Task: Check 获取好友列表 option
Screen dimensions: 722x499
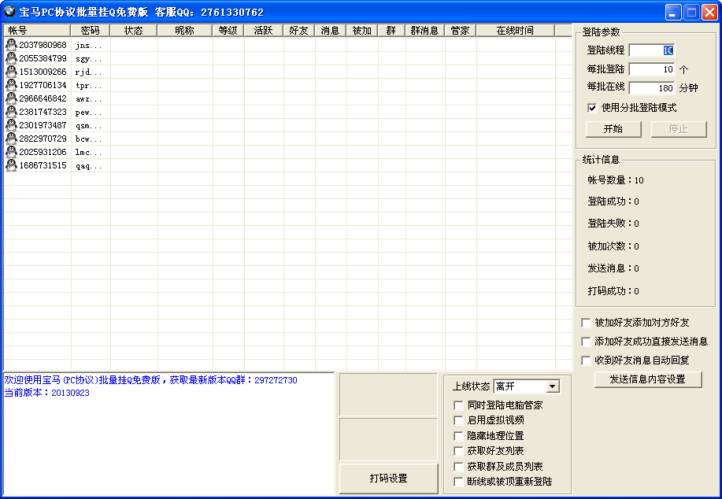Action: (459, 451)
